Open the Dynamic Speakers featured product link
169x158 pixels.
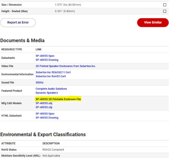(x=47, y=93)
